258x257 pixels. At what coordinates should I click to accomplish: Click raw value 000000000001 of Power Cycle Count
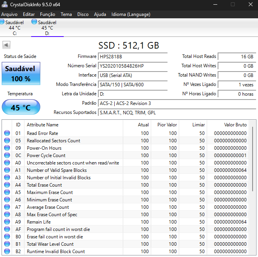[230, 155]
